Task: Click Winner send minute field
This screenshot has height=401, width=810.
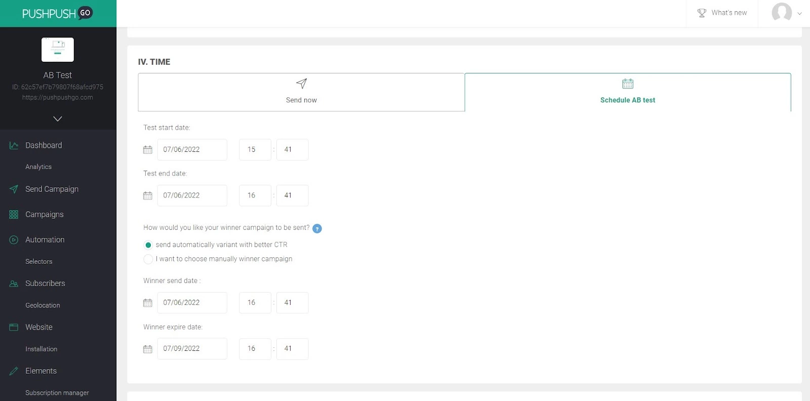Action: 293,303
